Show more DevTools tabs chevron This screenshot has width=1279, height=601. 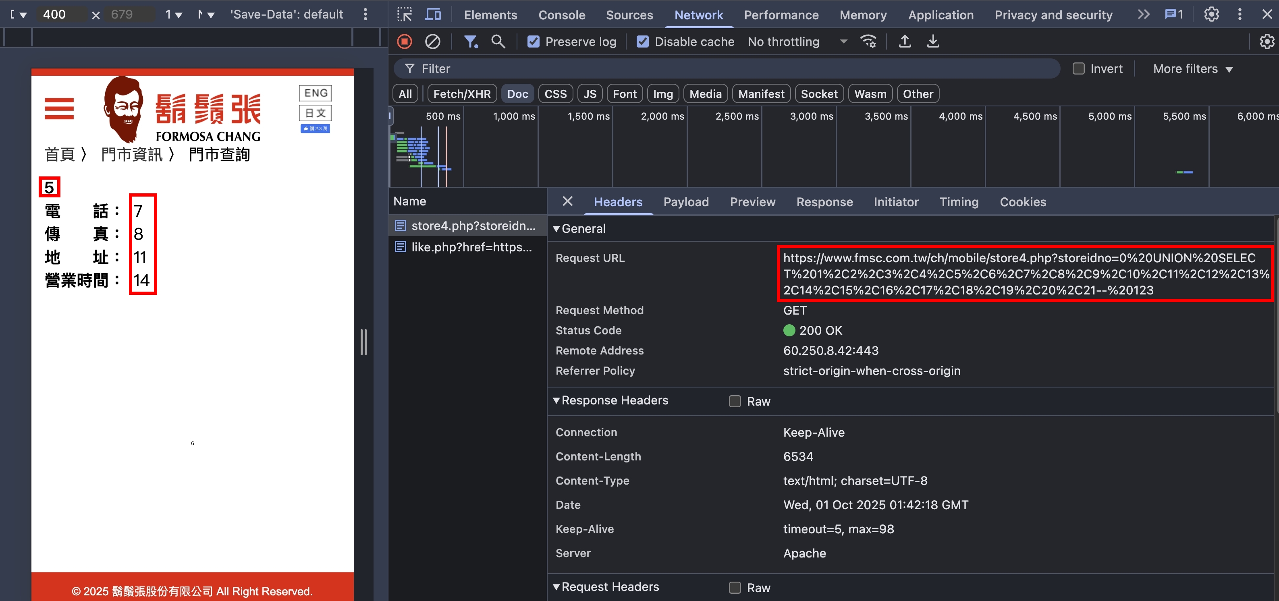1144,15
